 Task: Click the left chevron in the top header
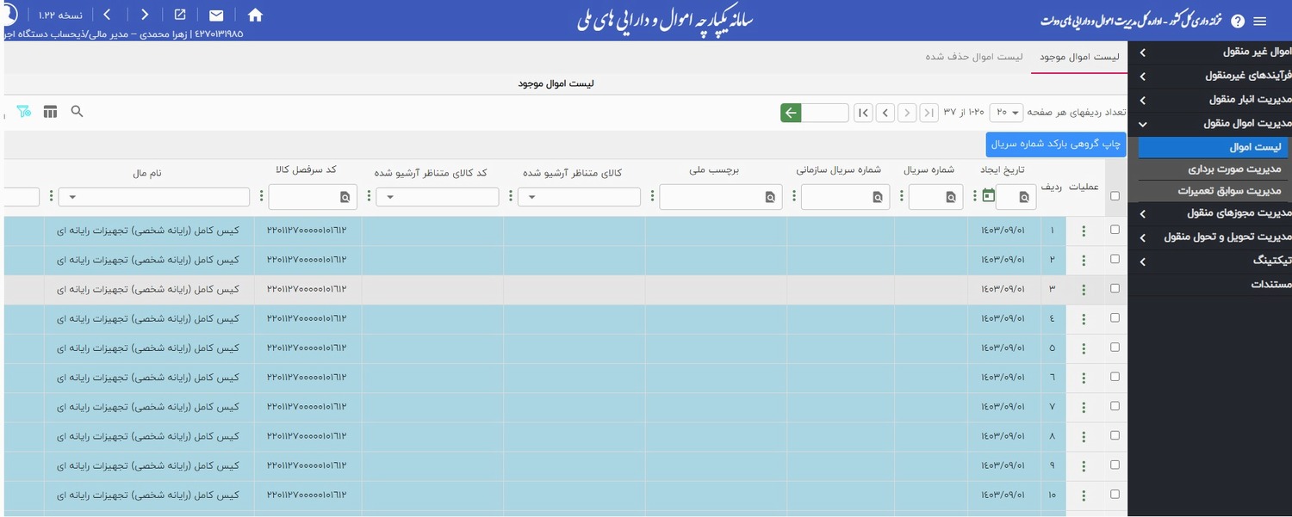click(x=107, y=15)
